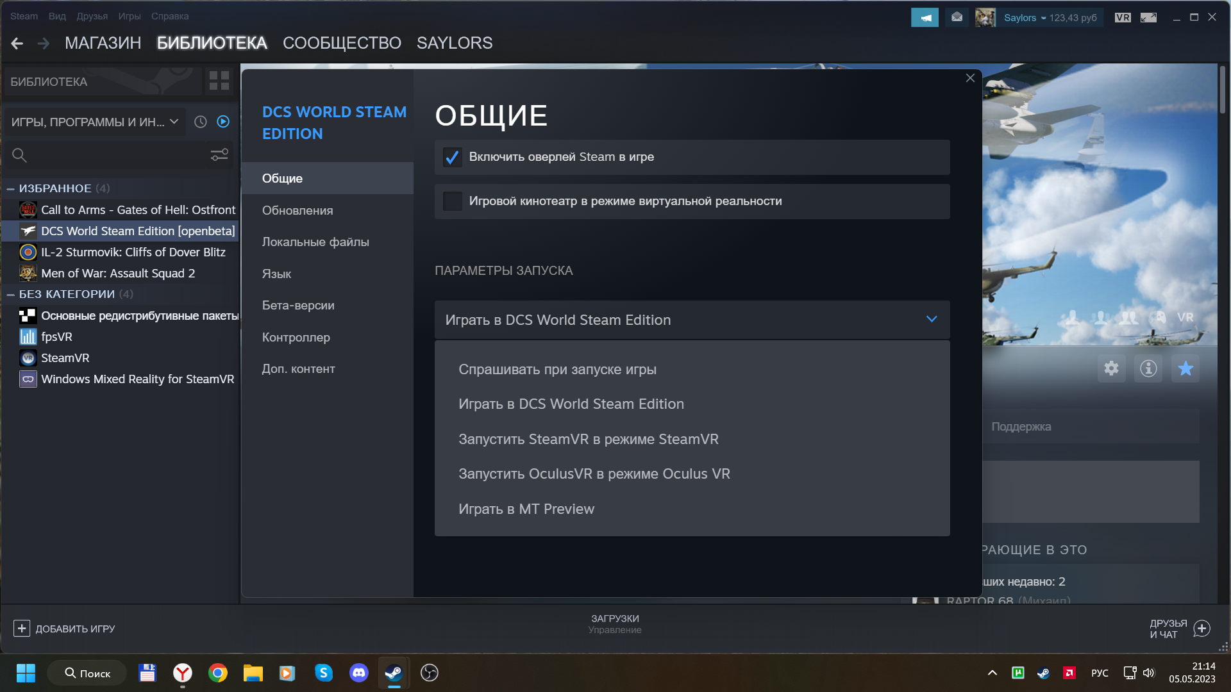Open Friends and Chat plus icon
The height and width of the screenshot is (692, 1231).
[x=1202, y=629]
